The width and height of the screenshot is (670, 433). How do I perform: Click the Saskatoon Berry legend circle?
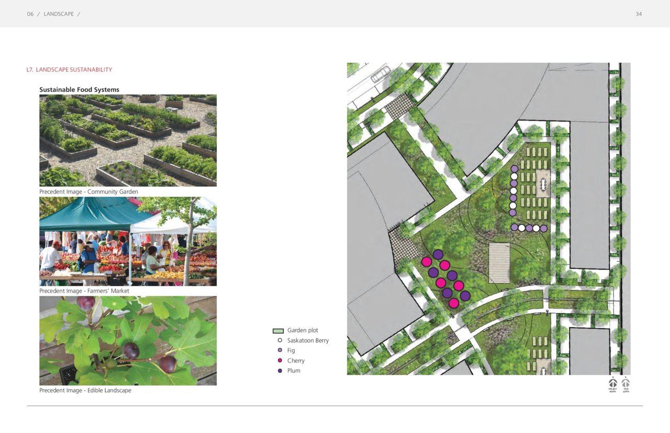280,341
